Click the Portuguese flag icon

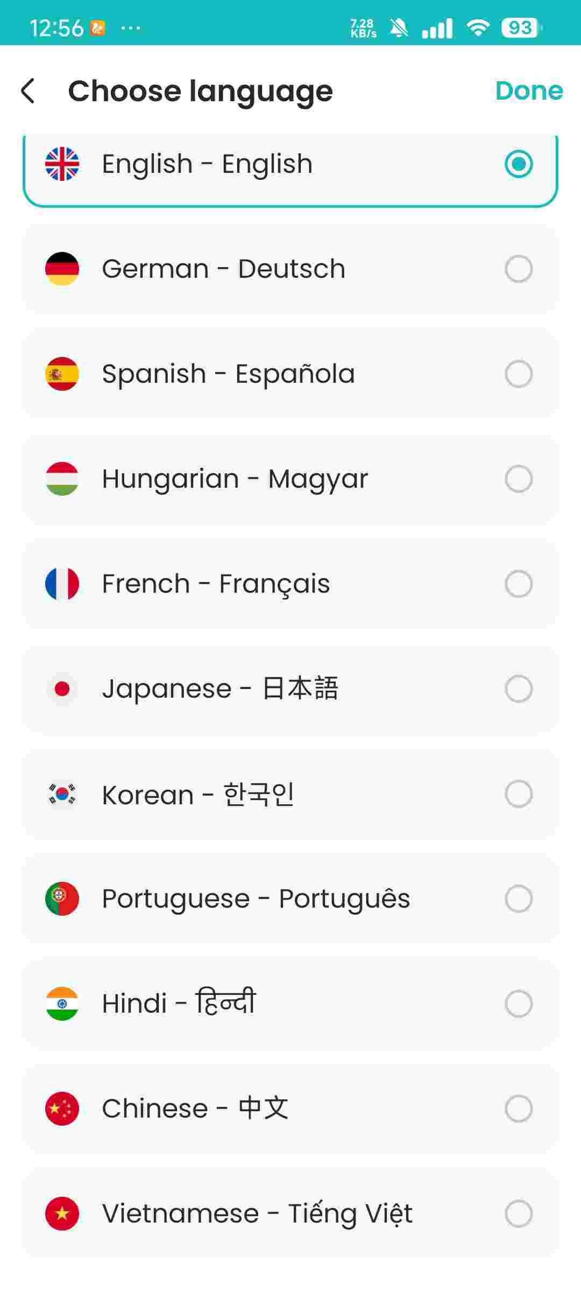click(x=62, y=898)
